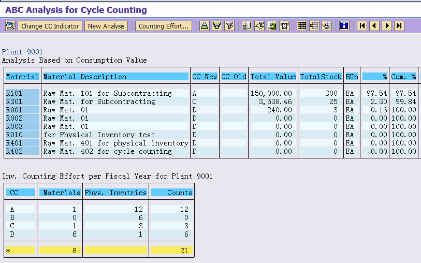The width and height of the screenshot is (421, 263).
Task: Go to next page
Action: click(x=387, y=26)
